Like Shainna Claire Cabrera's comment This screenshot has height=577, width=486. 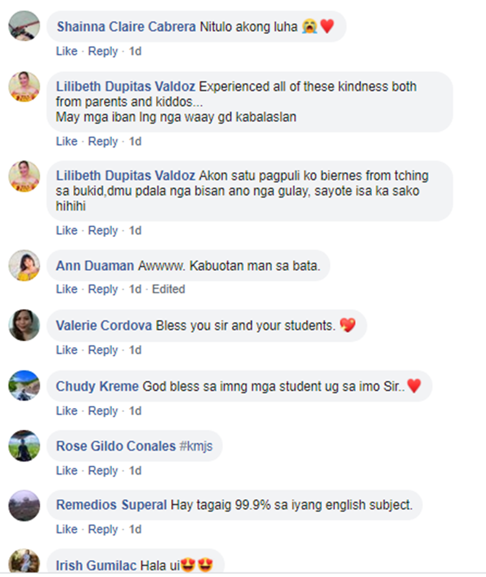(x=66, y=51)
